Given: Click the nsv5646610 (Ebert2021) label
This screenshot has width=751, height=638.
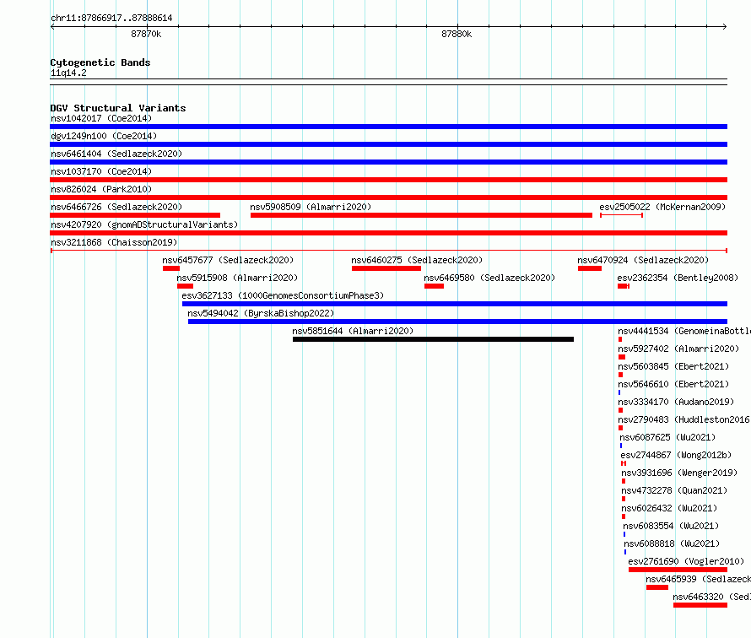Looking at the screenshot, I should [673, 384].
